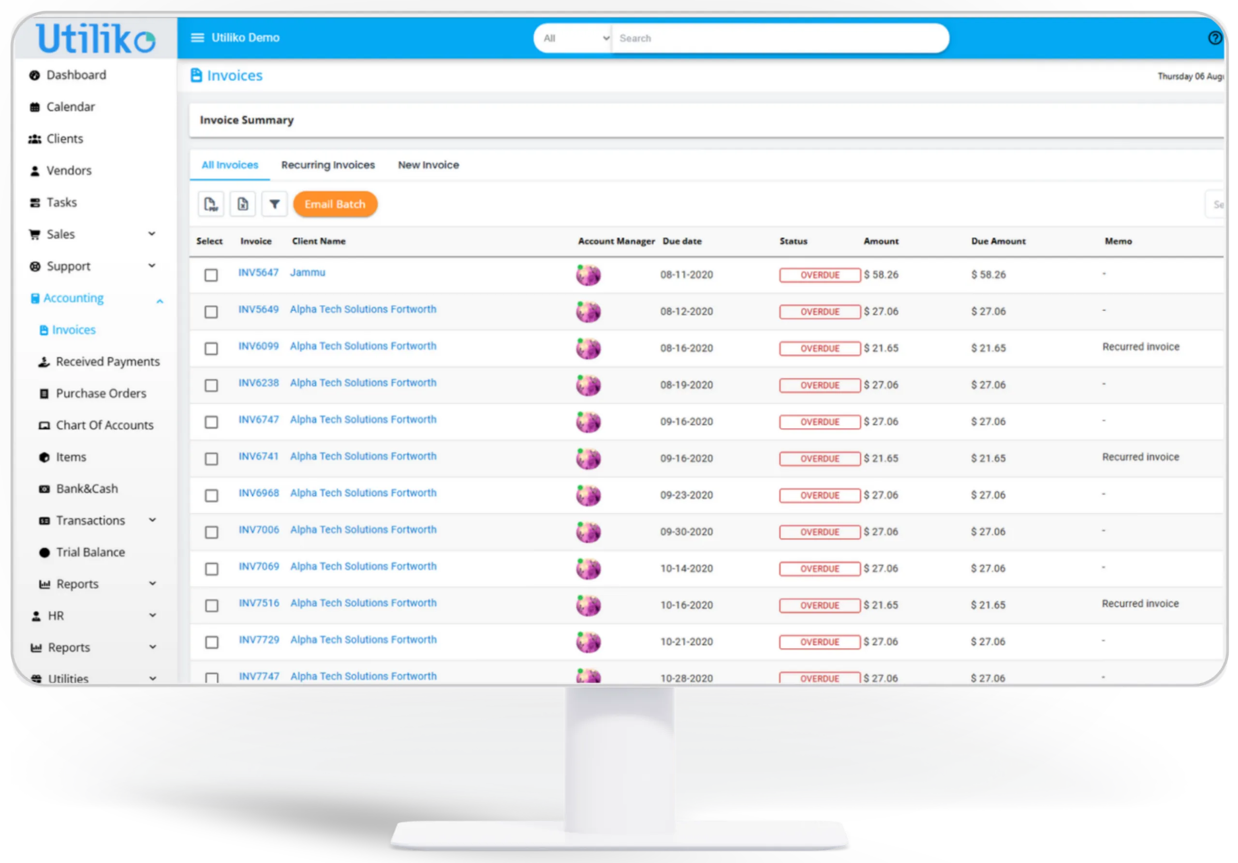Check the box beside INV7069

[211, 568]
